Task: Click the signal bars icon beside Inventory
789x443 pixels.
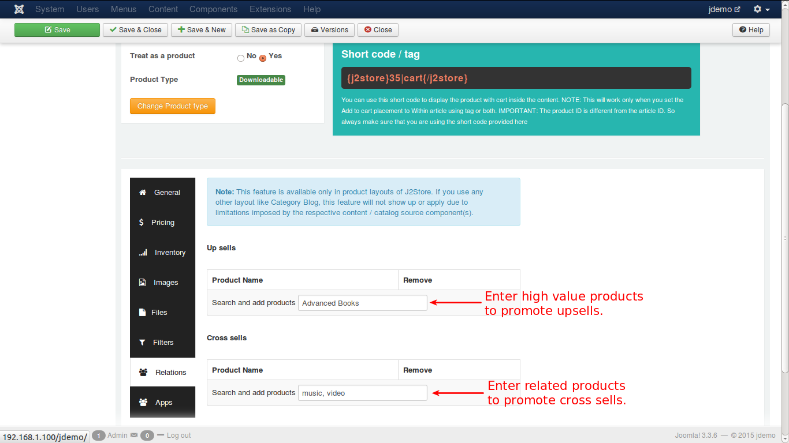Action: pyautogui.click(x=143, y=253)
